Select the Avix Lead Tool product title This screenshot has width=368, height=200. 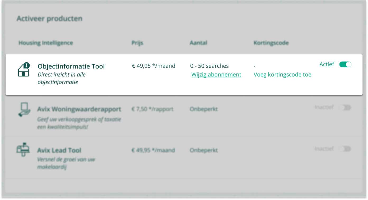click(59, 150)
